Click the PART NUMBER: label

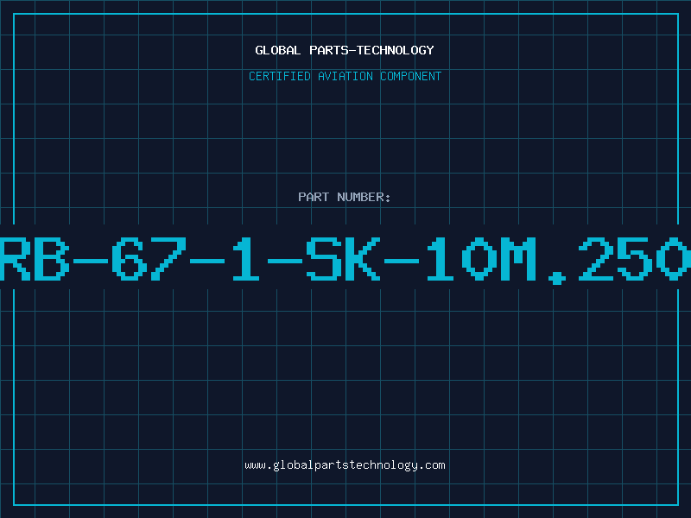click(x=345, y=197)
